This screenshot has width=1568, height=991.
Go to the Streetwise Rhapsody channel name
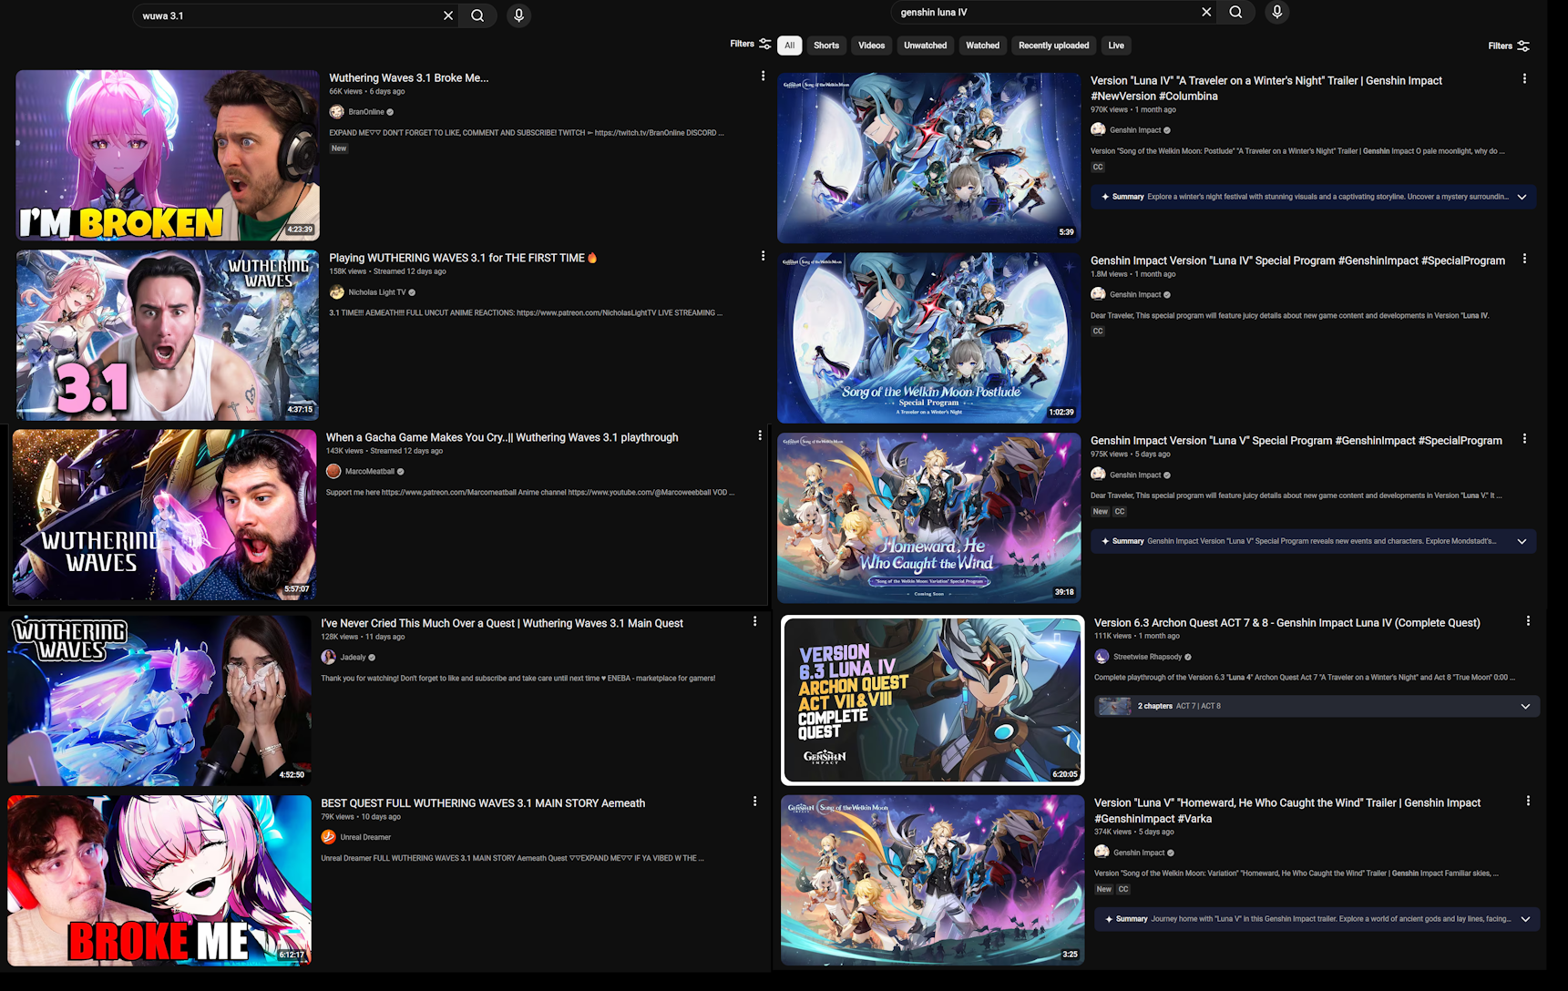coord(1148,657)
